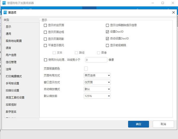Maximize the invoice reader main window

coord(163,3)
